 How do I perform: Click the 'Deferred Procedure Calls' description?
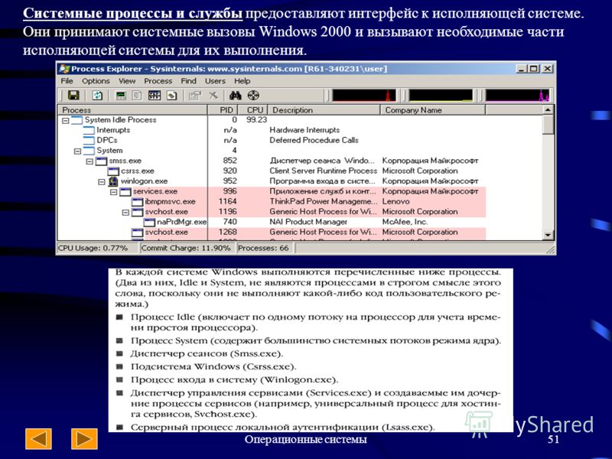tap(314, 141)
